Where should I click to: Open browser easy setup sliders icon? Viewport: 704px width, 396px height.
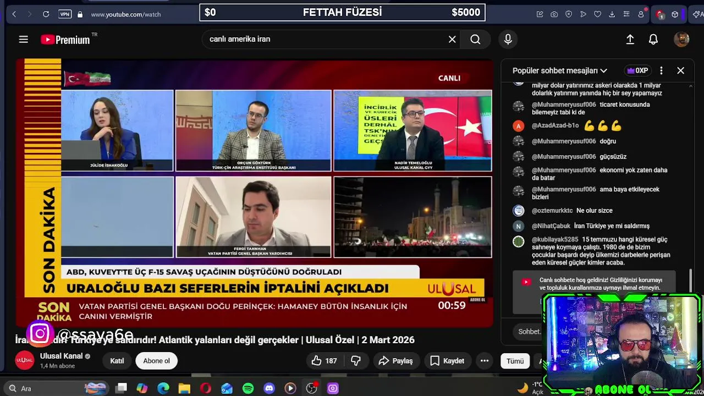[x=626, y=14]
